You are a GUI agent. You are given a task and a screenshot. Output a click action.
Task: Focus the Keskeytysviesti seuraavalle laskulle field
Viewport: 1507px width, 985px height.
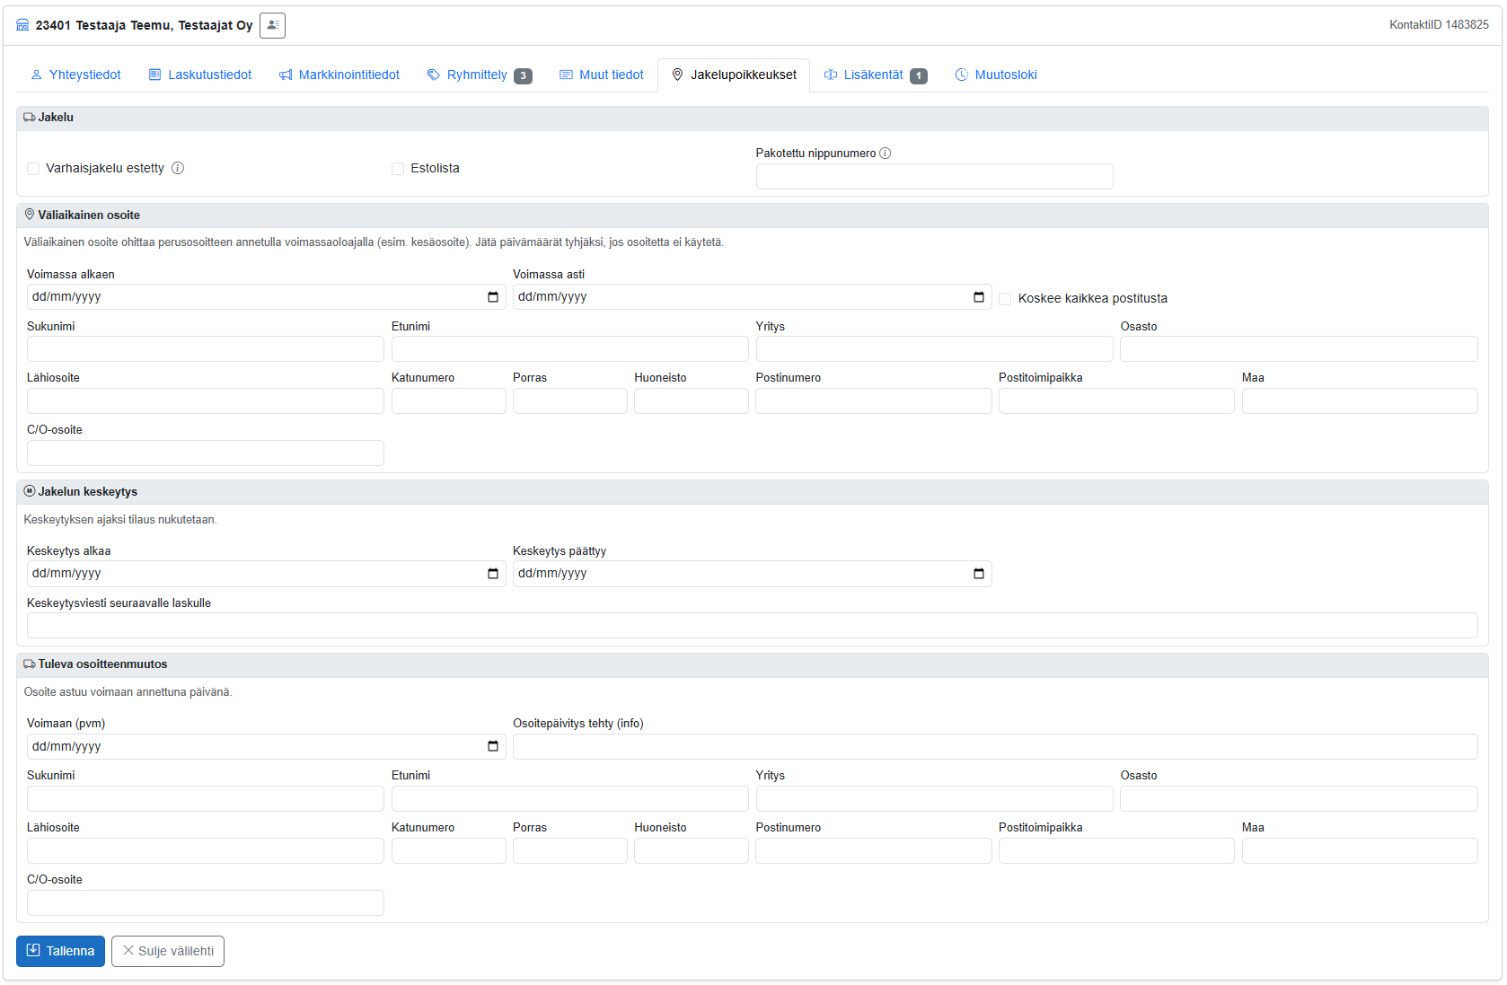click(x=753, y=626)
